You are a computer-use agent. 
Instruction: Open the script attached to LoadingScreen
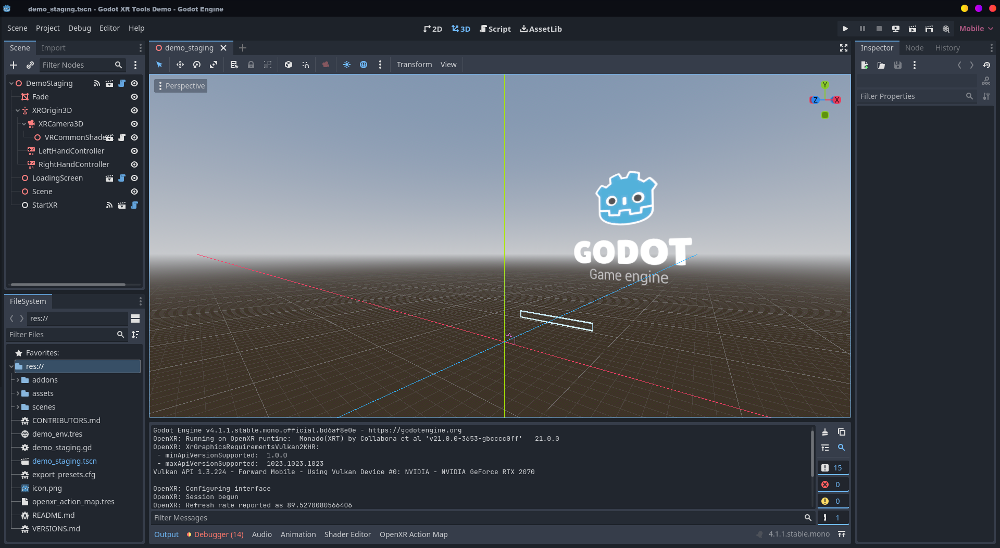(122, 178)
